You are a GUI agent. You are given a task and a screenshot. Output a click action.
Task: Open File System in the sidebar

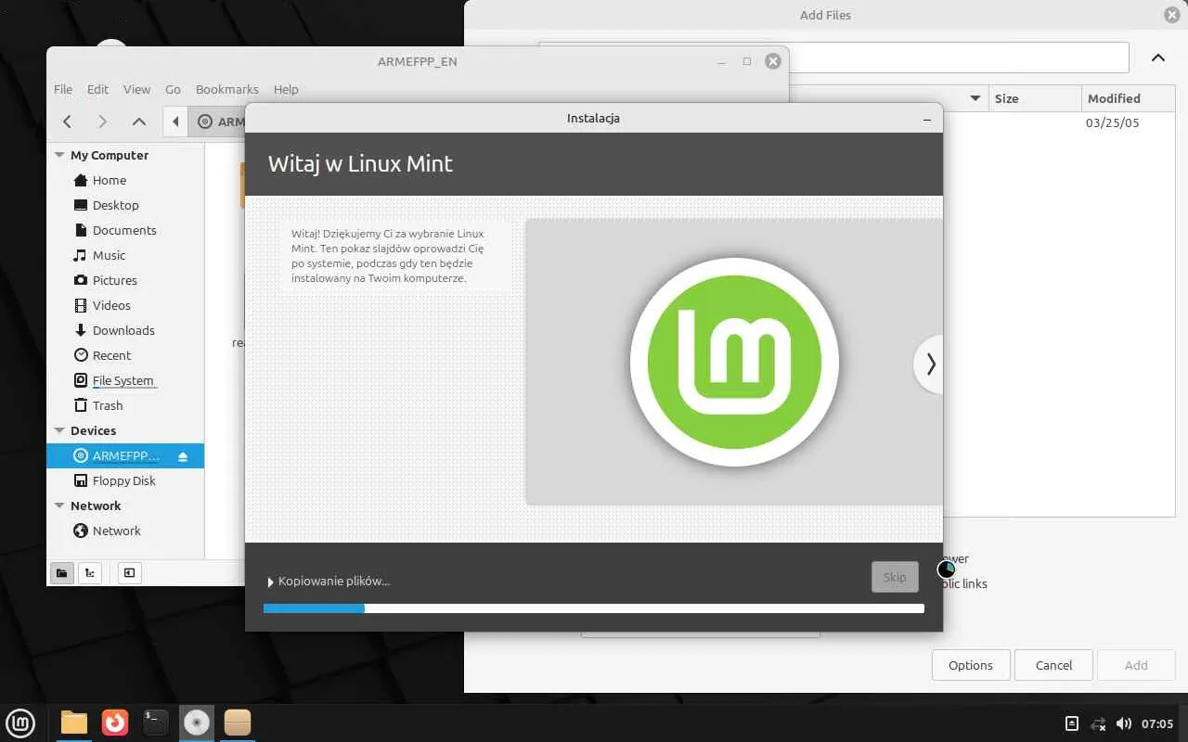click(x=124, y=380)
